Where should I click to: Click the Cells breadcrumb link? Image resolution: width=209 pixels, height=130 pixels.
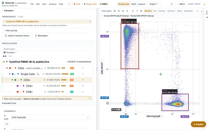coord(77,4)
